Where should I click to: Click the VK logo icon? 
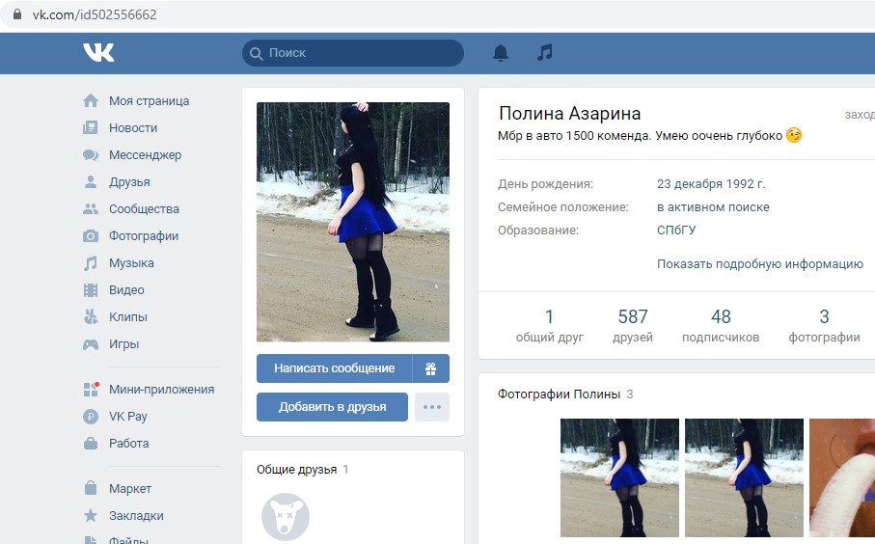(x=98, y=53)
